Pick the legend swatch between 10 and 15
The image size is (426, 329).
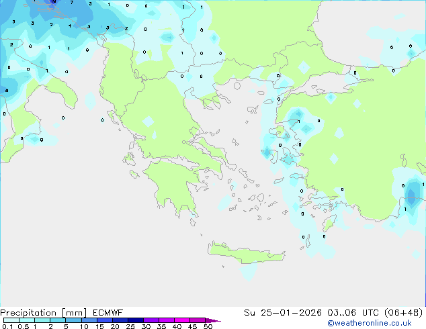[x=89, y=320]
